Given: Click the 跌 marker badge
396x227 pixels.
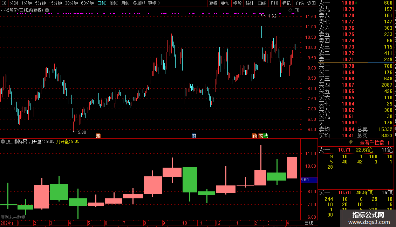Looking at the screenshot, I should click(265, 136).
